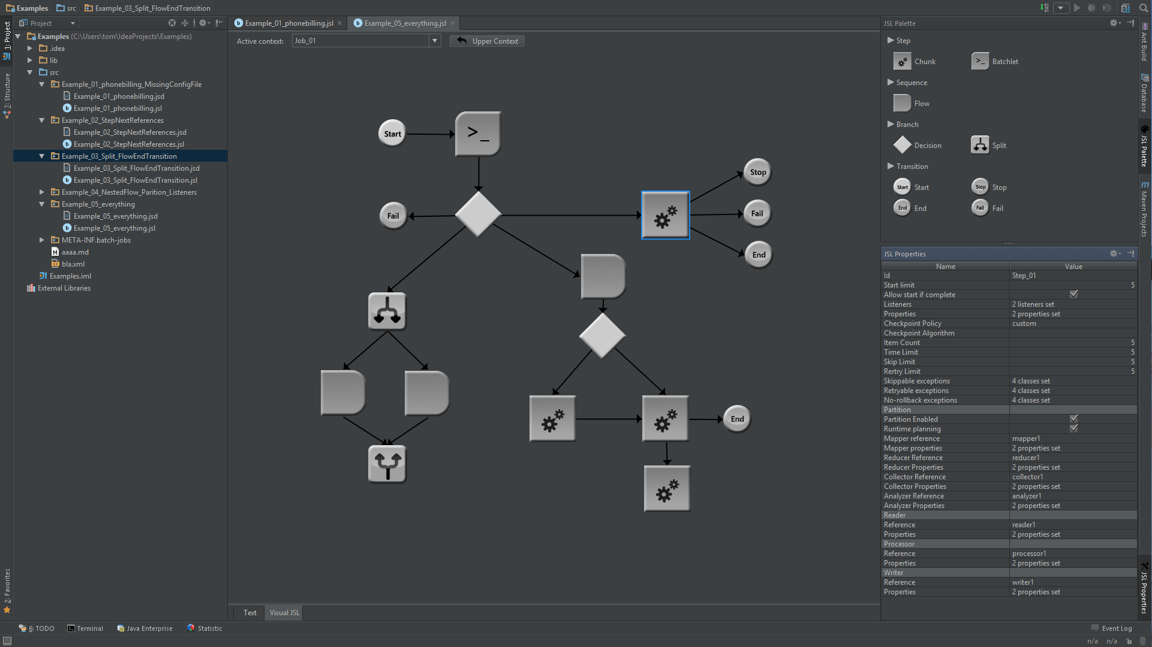Select the highlighted chunk step node

coord(665,216)
